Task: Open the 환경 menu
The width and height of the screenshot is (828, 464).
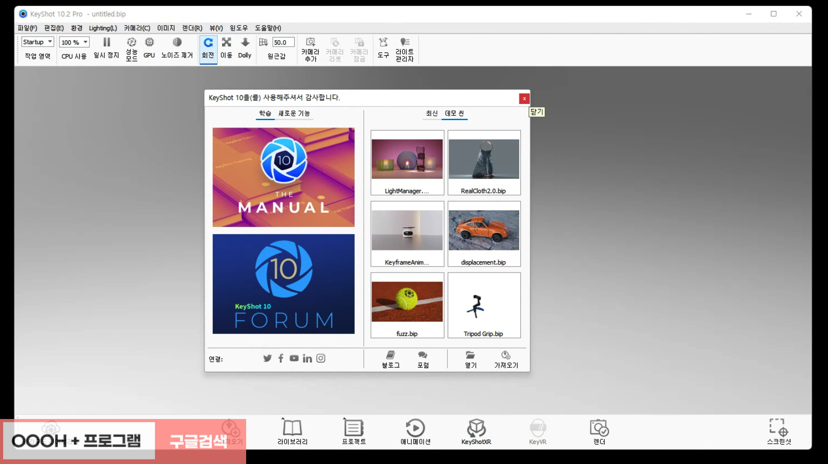Action: 77,28
